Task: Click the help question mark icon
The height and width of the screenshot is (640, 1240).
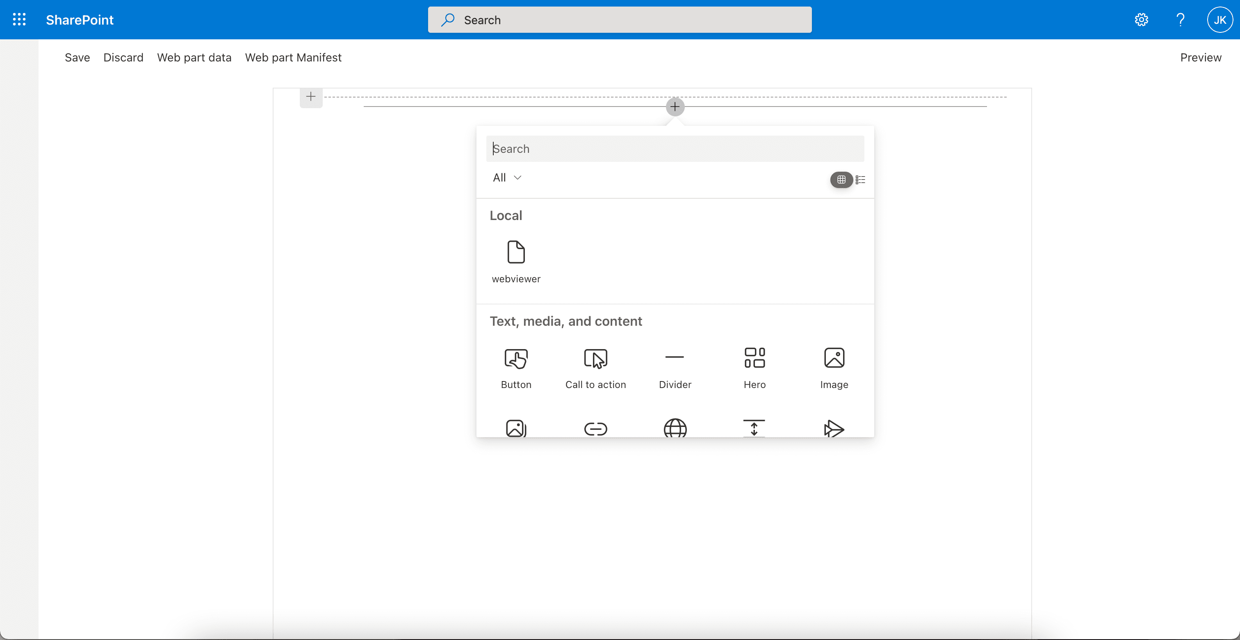Action: pyautogui.click(x=1180, y=20)
